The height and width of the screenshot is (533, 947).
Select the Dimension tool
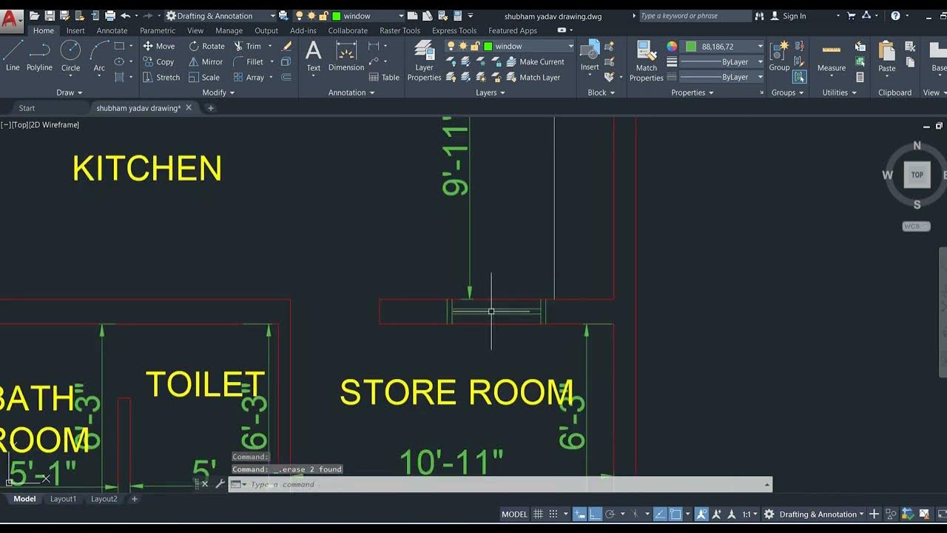coord(346,56)
